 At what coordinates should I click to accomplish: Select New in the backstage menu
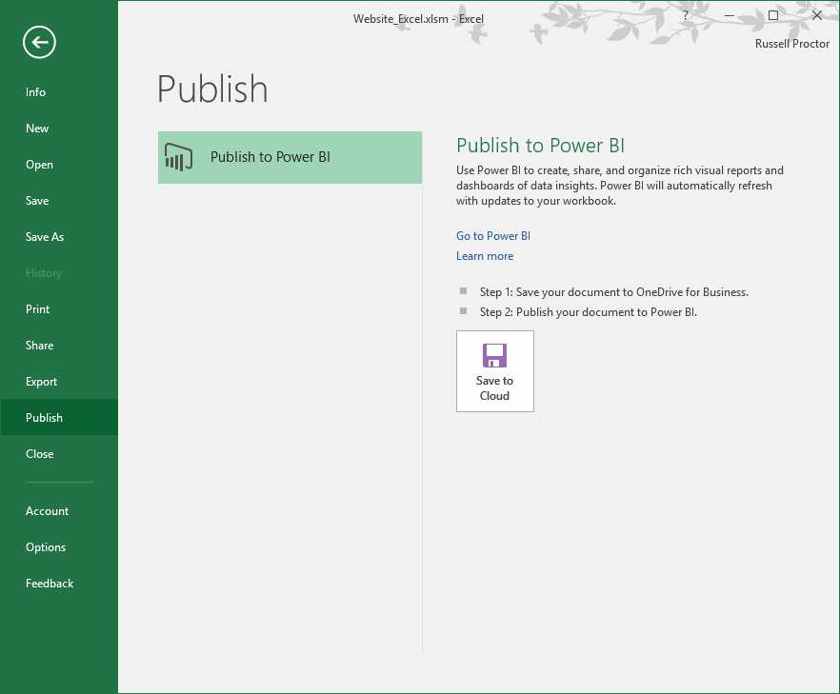click(59, 129)
